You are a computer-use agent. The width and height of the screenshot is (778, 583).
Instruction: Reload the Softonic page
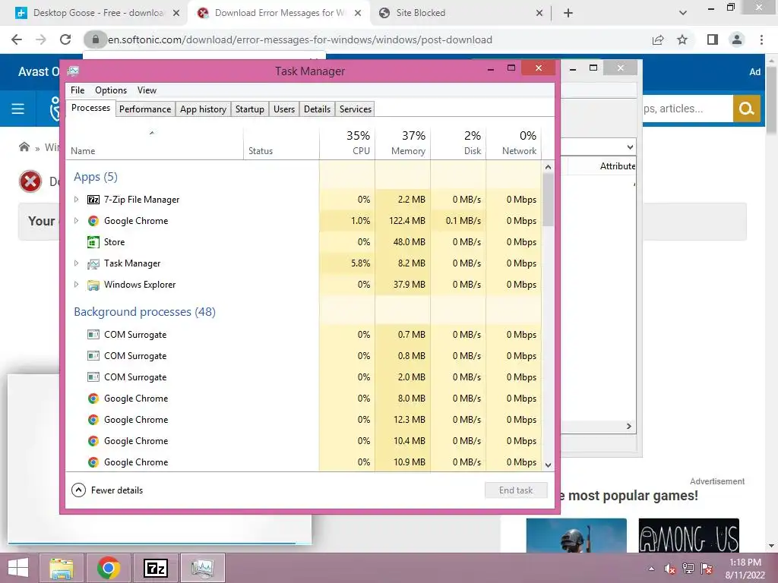point(65,39)
